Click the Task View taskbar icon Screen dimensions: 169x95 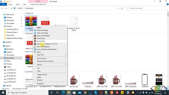[57, 93]
